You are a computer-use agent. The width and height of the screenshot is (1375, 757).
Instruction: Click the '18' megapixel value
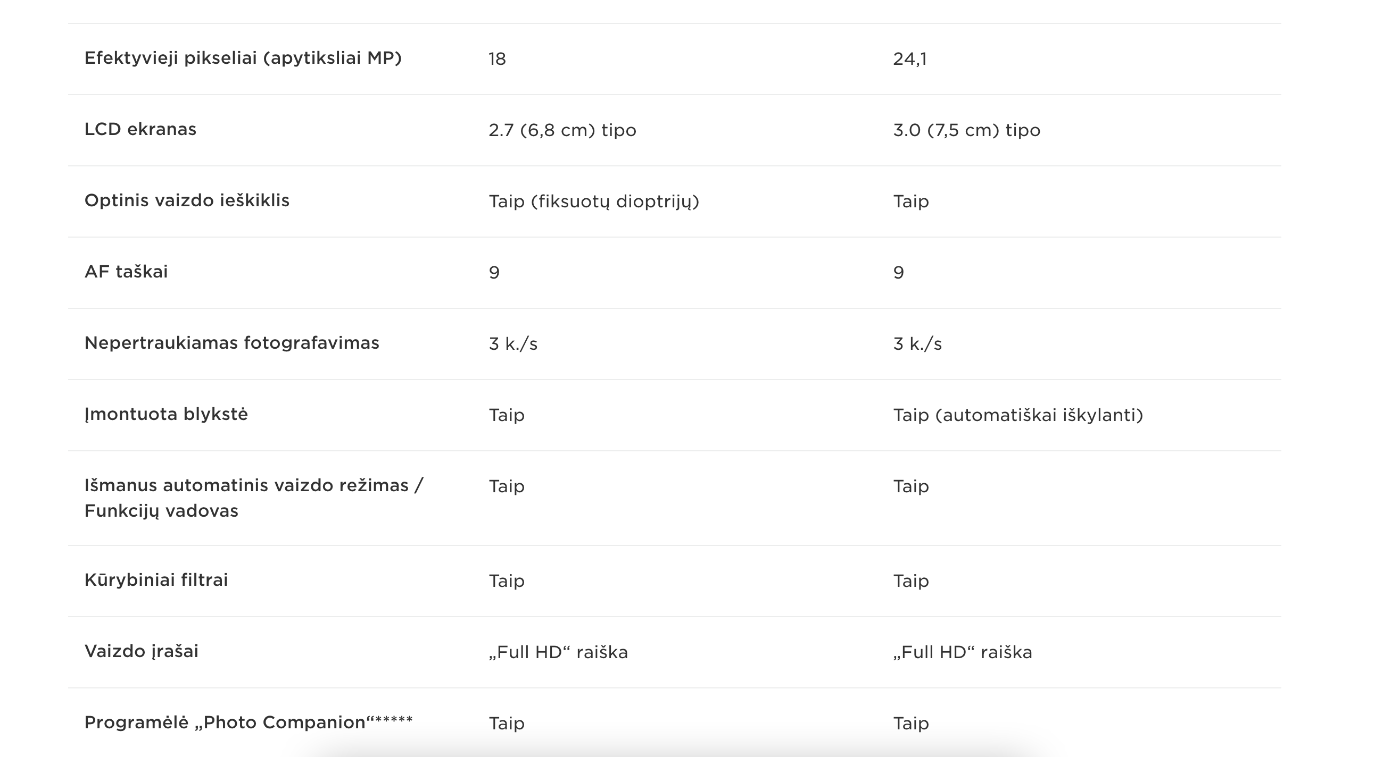coord(497,58)
